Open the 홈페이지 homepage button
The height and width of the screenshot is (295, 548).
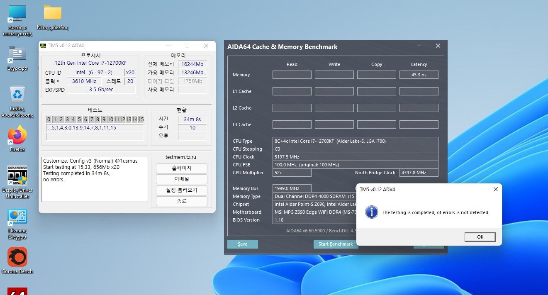coord(182,168)
